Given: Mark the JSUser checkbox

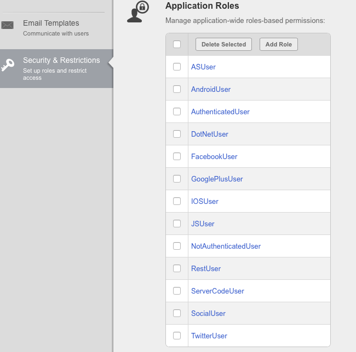Looking at the screenshot, I should click(177, 224).
